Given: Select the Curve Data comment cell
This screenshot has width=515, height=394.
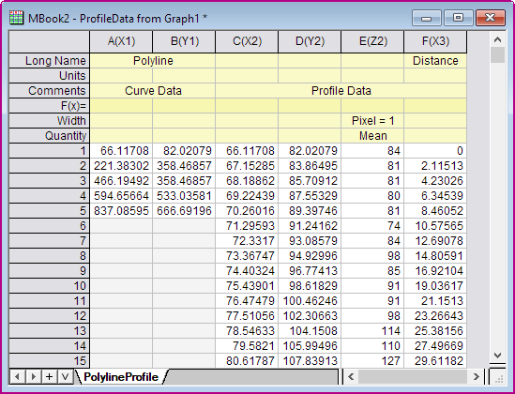Looking at the screenshot, I should click(153, 91).
